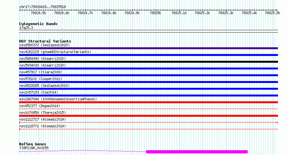Click the 78925.5k ruler tick label
Image resolution: width=287 pixels, height=155 pixels.
click(272, 13)
